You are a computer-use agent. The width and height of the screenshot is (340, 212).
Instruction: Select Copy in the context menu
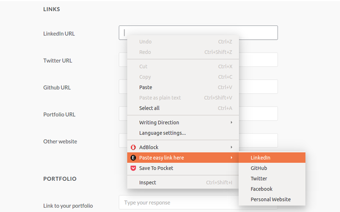tap(183, 77)
